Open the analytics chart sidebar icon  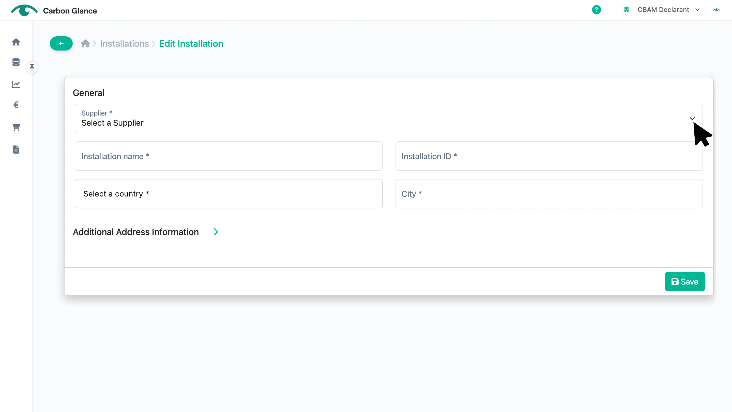[x=16, y=84]
